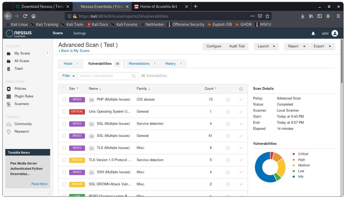The image size is (346, 199).
Task: Click the check circle on SSL DROWN row
Action: click(228, 184)
